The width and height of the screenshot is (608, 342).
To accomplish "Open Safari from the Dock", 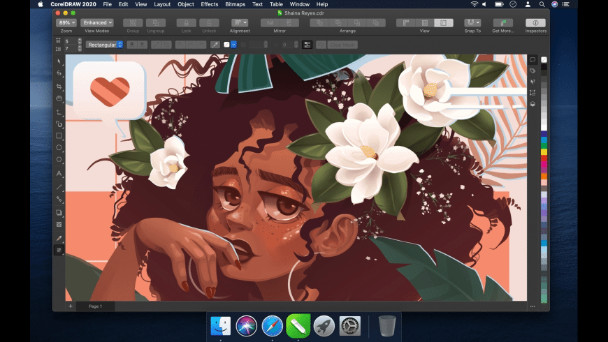I will coord(273,326).
